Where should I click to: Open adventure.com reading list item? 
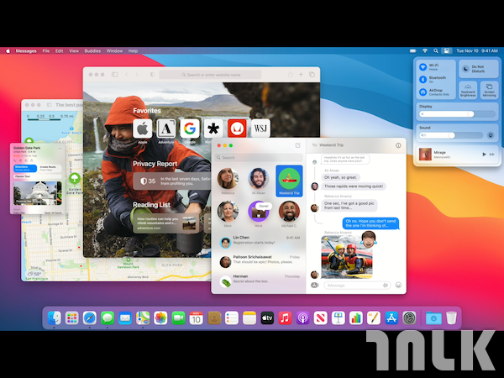[x=165, y=223]
